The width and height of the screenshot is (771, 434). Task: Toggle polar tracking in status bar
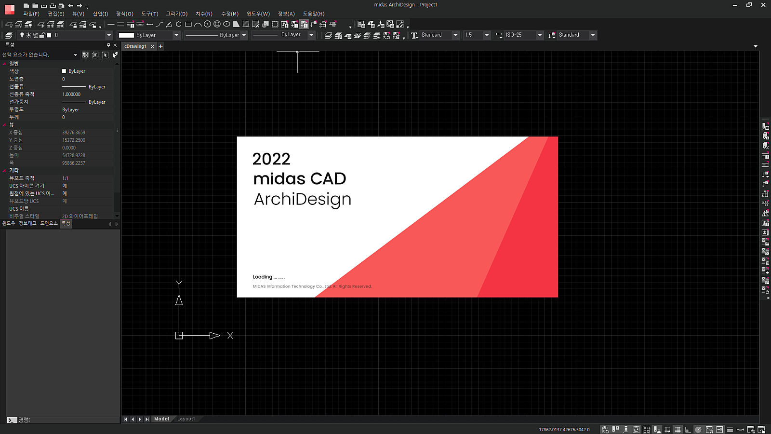tap(698, 429)
